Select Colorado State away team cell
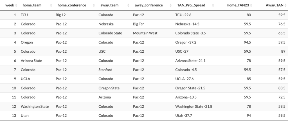Image resolution: width=288 pixels, height=123 pixels. (110, 33)
